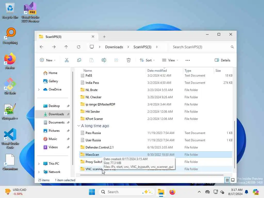264x198 pixels.
Task: Open Recycle Bin desktop icon
Action: [x=10, y=11]
